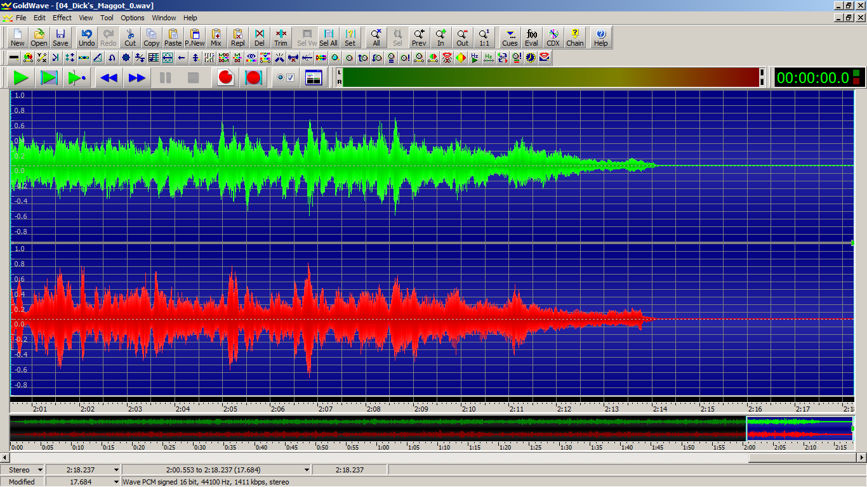Click the Rewind transport button
The width and height of the screenshot is (867, 487).
[x=109, y=78]
